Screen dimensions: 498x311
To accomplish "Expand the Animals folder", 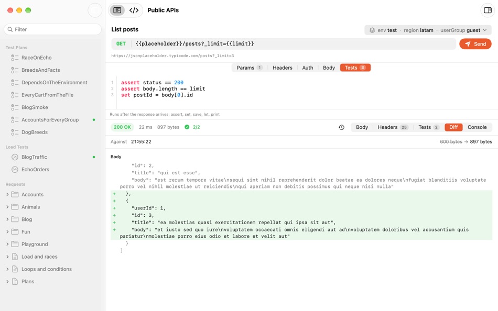I will tap(7, 207).
